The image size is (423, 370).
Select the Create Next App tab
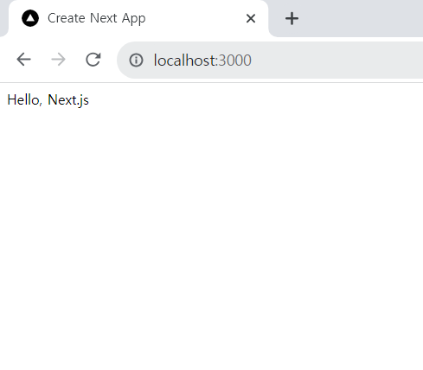[138, 18]
